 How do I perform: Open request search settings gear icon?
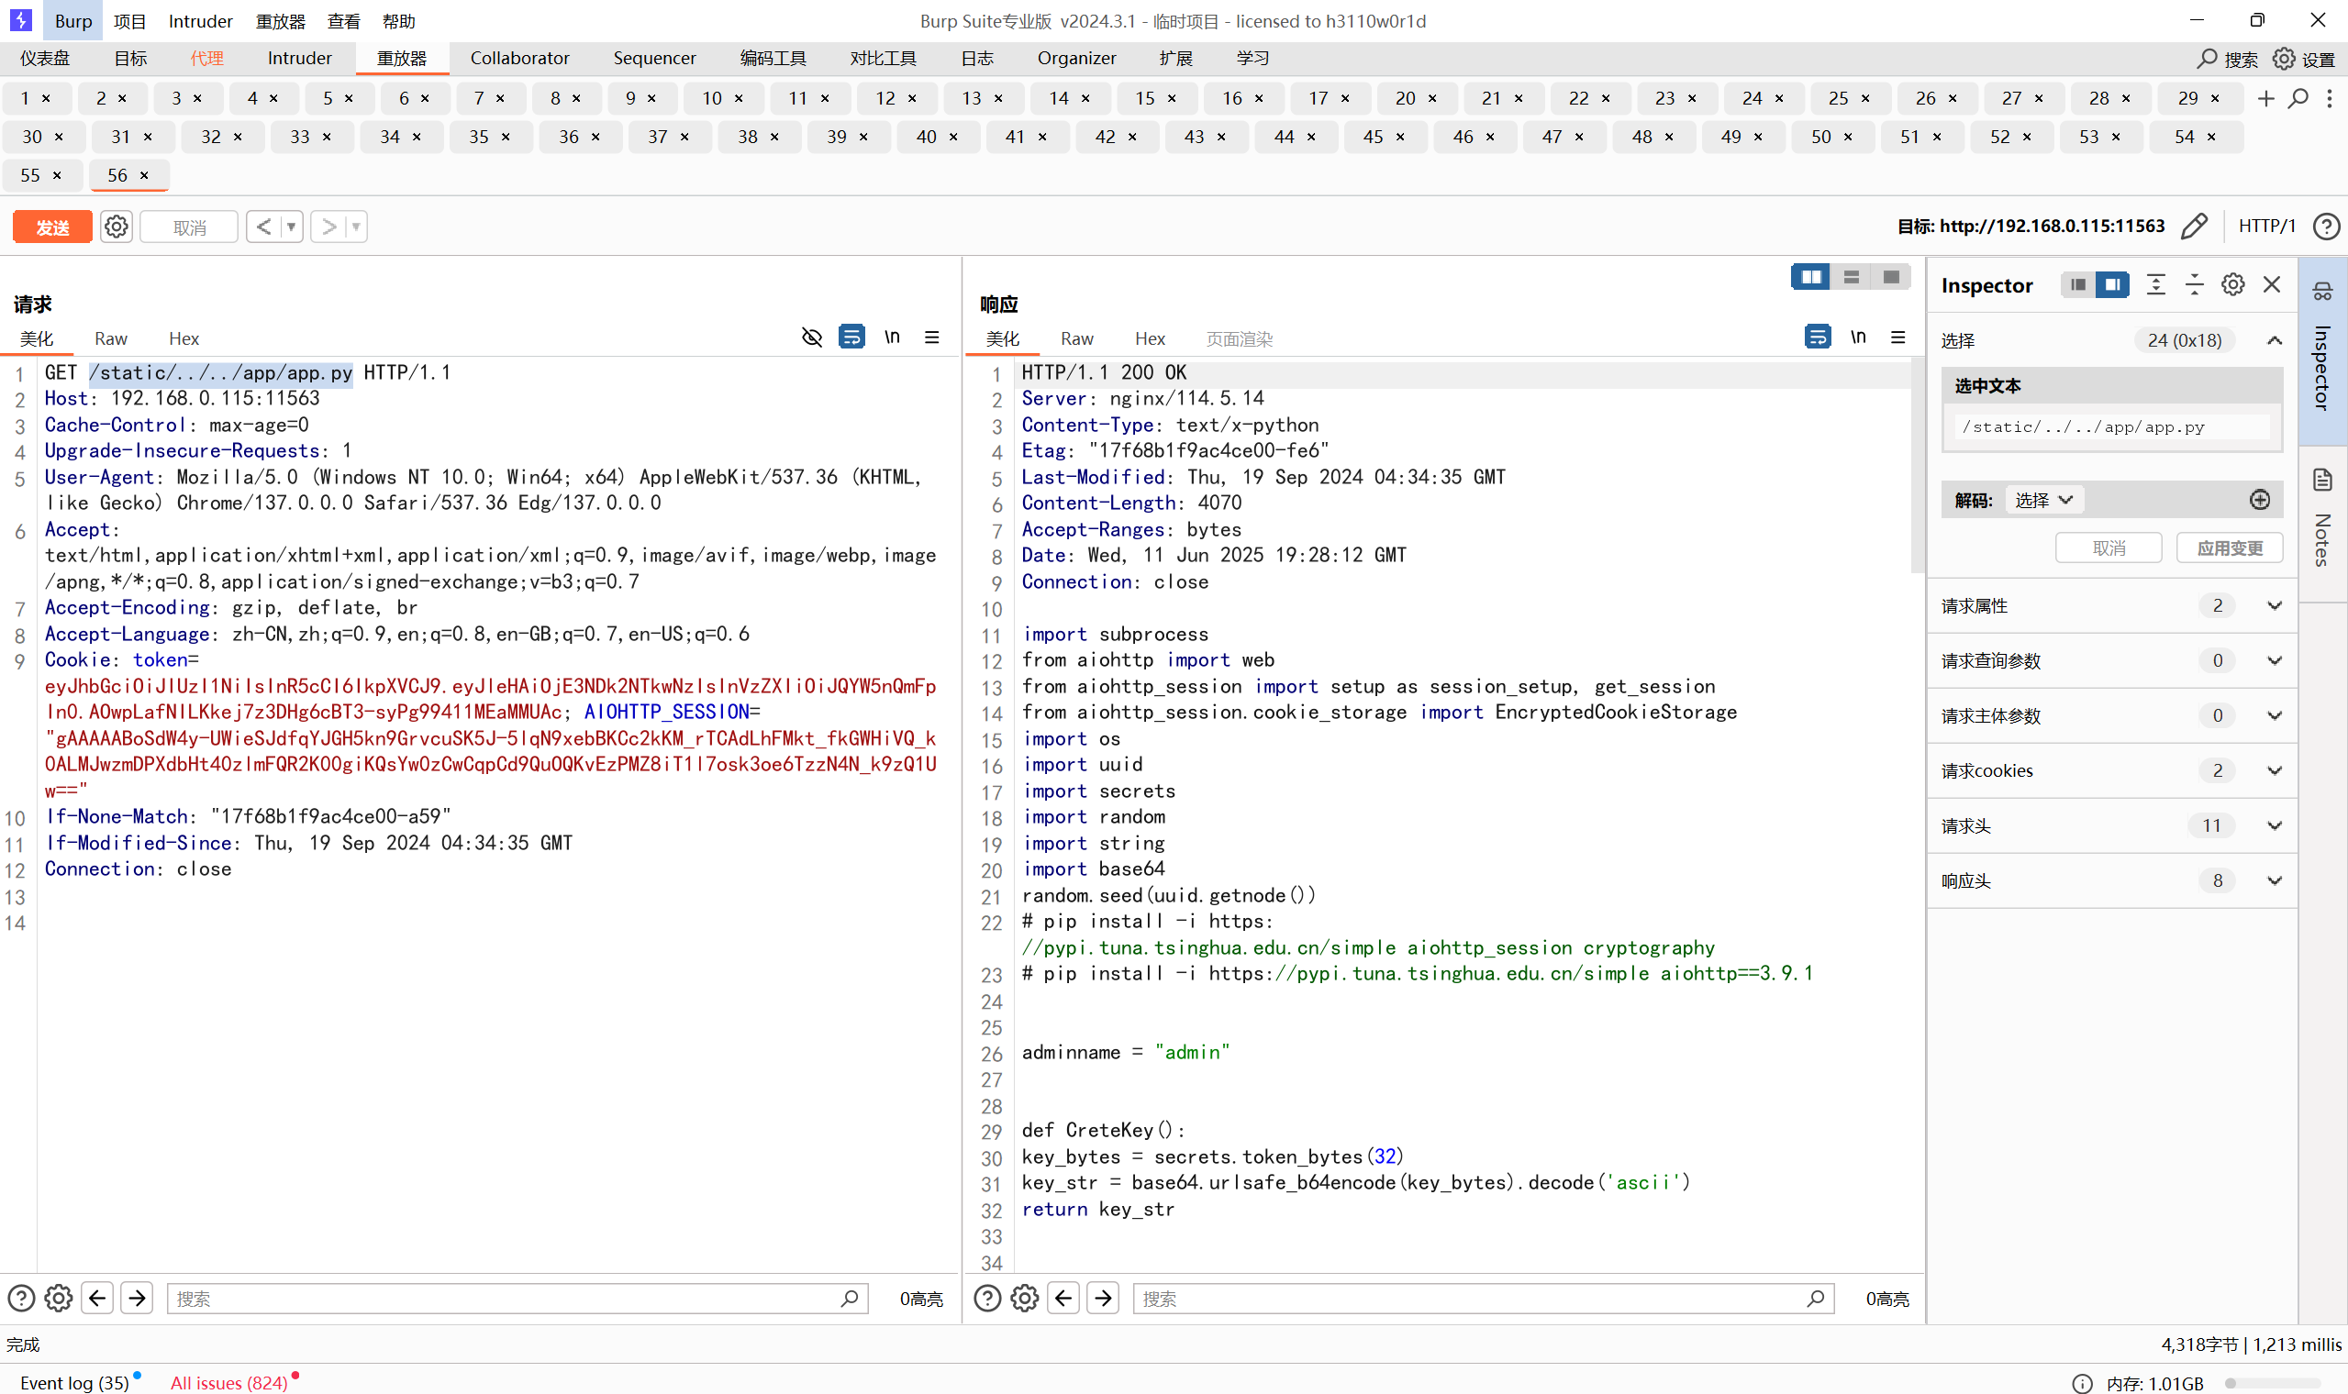[x=58, y=1300]
